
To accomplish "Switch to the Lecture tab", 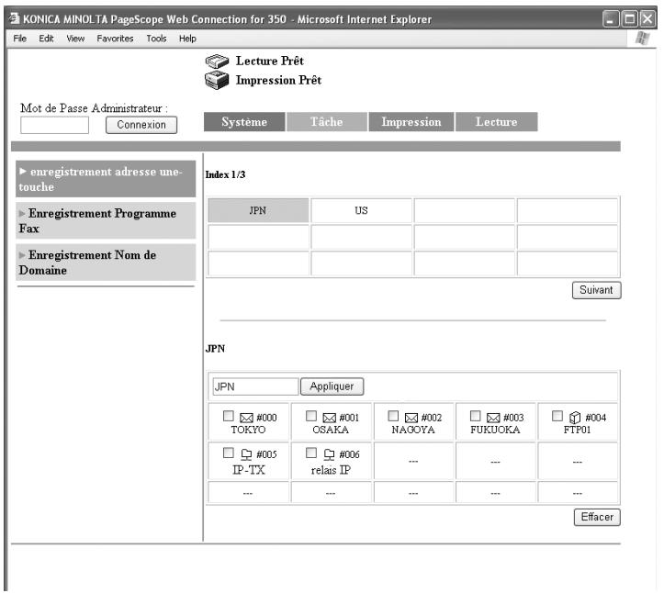I will (496, 122).
